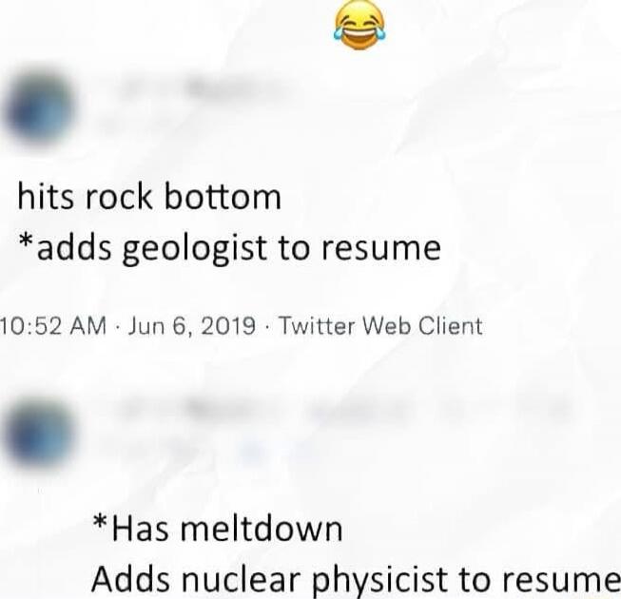Click the Jun 6, 2019 date
Viewport: 621px width, 599px height.
(x=191, y=327)
